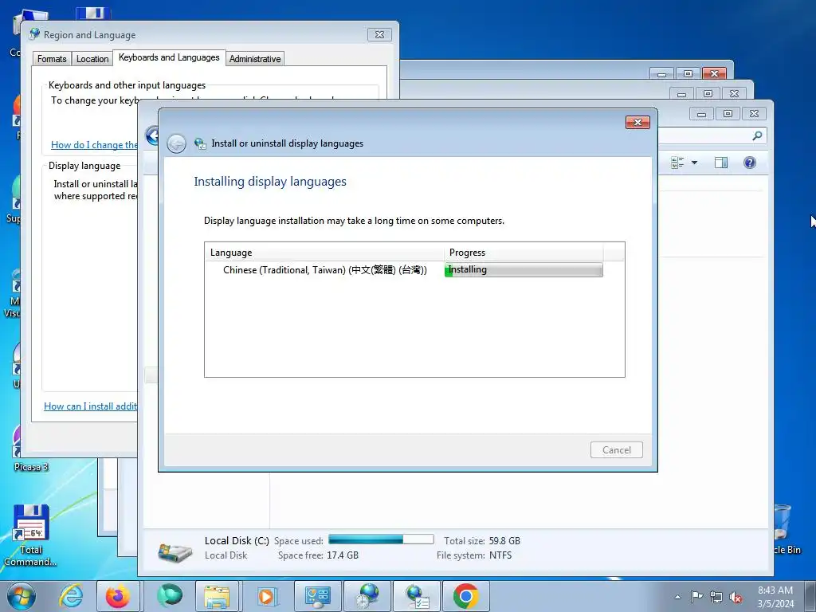Click the 'File system: NTFS' value
Viewport: 816px width, 612px height.
(474, 555)
